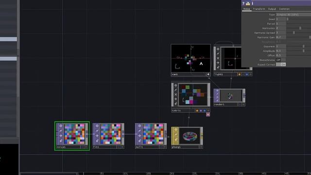Toggle the Monochrome Off switch
The image size is (311, 175).
[x=281, y=60]
